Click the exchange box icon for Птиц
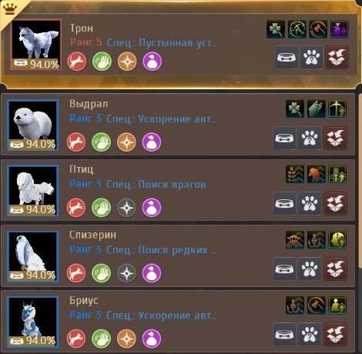 [335, 203]
